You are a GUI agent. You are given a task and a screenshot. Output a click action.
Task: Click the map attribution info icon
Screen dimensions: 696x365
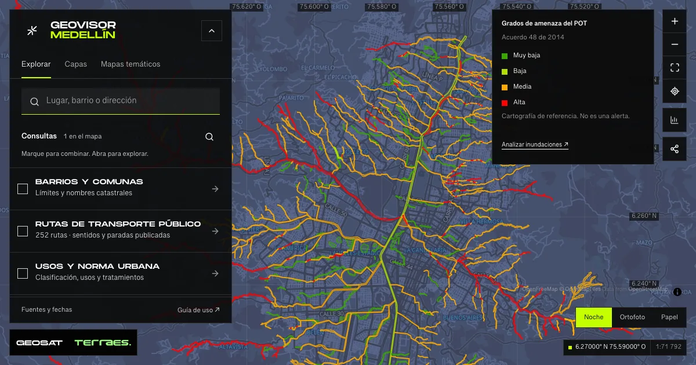click(x=677, y=292)
